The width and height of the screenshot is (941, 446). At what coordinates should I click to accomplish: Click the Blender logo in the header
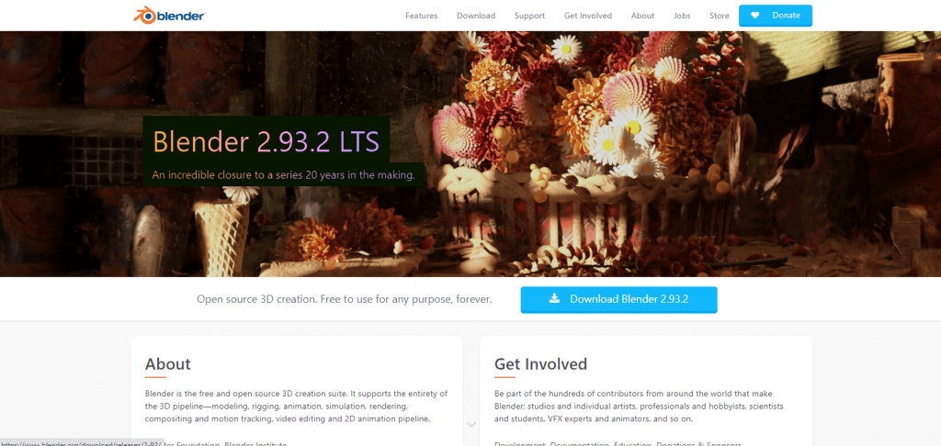coord(169,16)
